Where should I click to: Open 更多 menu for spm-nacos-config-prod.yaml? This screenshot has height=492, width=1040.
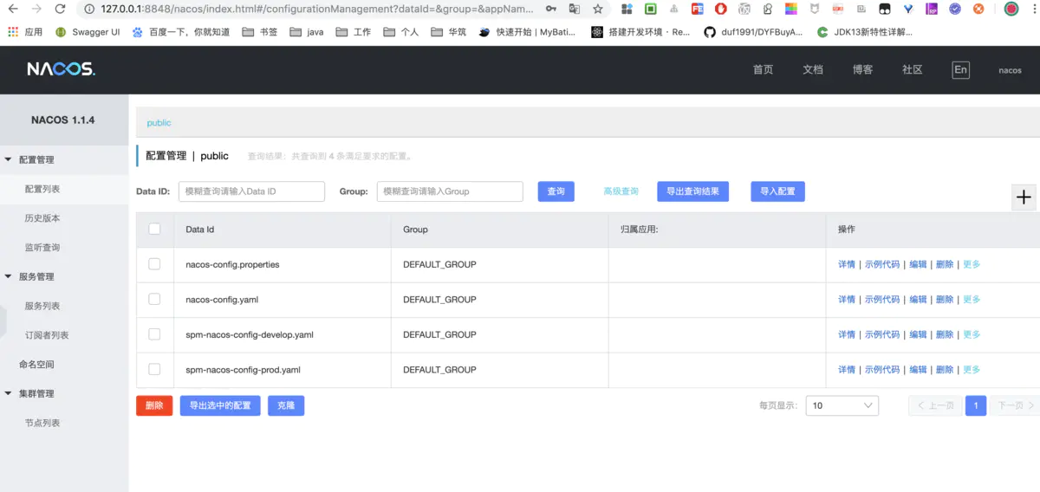click(x=972, y=369)
